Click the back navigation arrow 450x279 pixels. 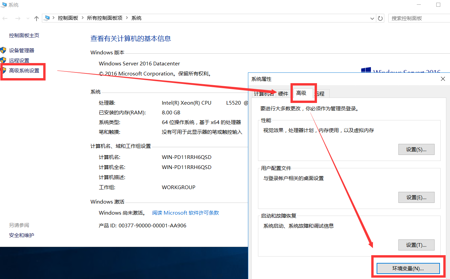pos(5,18)
